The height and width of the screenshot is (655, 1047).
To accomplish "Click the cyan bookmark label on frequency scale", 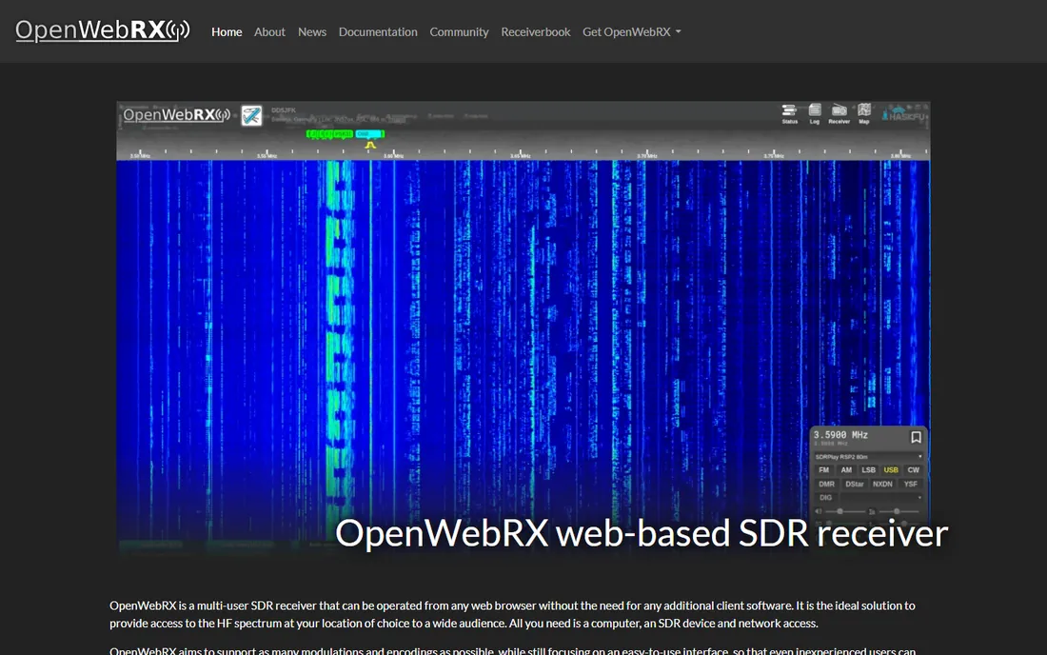I will point(370,133).
